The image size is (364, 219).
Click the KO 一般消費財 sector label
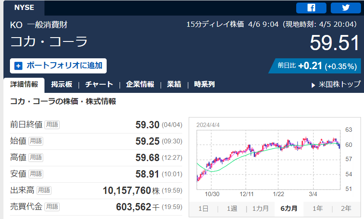click(39, 25)
